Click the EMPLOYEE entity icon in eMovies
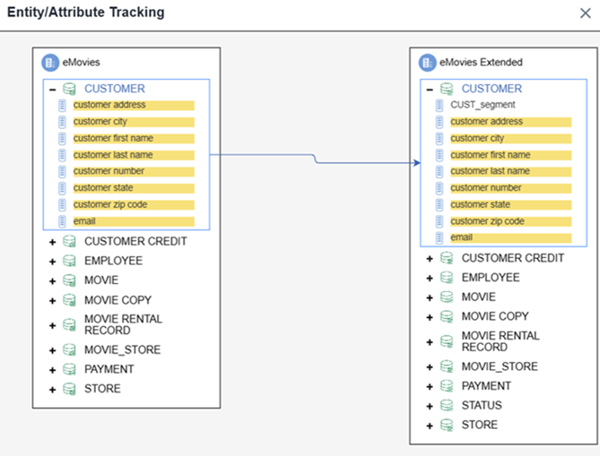Viewport: 600px width, 456px height. [x=69, y=261]
